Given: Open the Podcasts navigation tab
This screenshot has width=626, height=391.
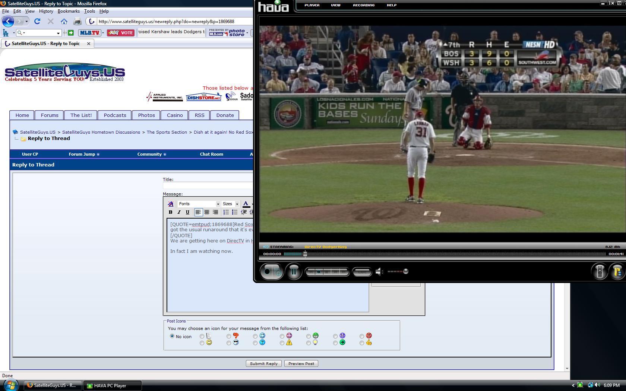Looking at the screenshot, I should pos(115,115).
